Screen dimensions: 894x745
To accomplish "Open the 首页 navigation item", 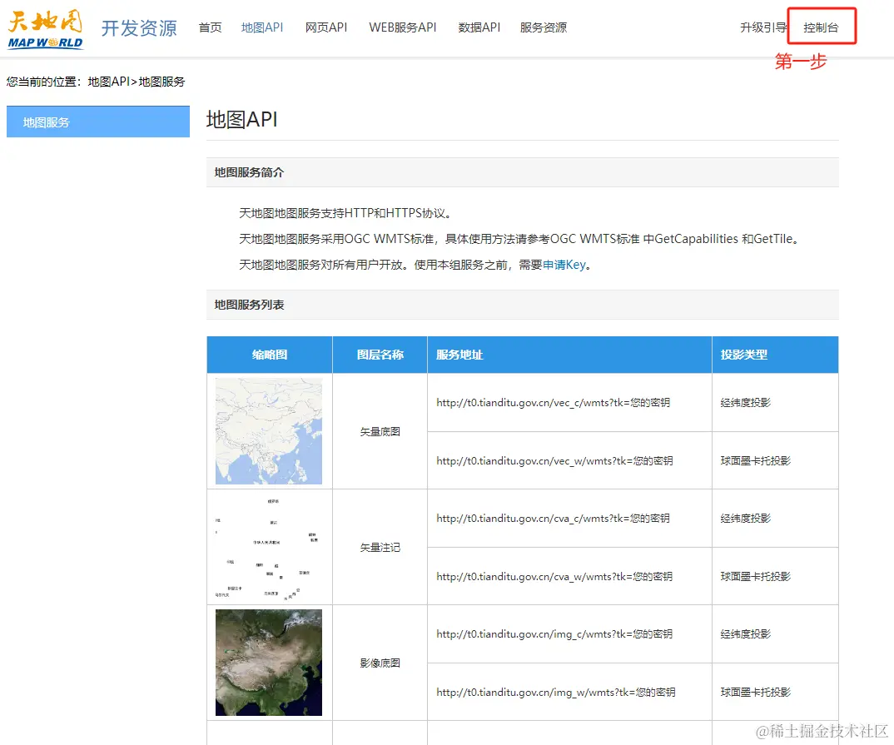I will click(210, 27).
